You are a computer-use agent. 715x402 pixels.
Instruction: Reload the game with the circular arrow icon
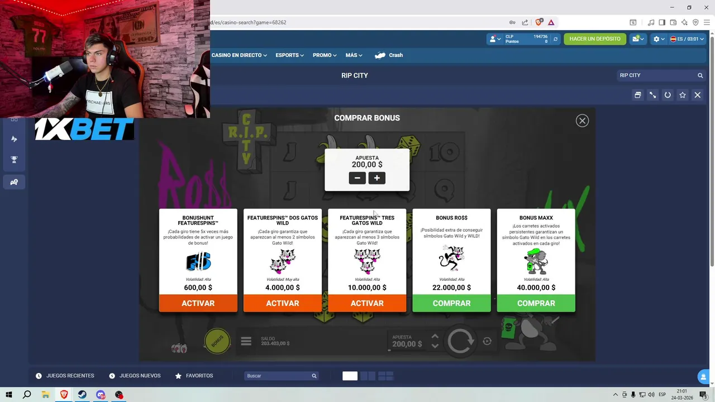pos(668,95)
